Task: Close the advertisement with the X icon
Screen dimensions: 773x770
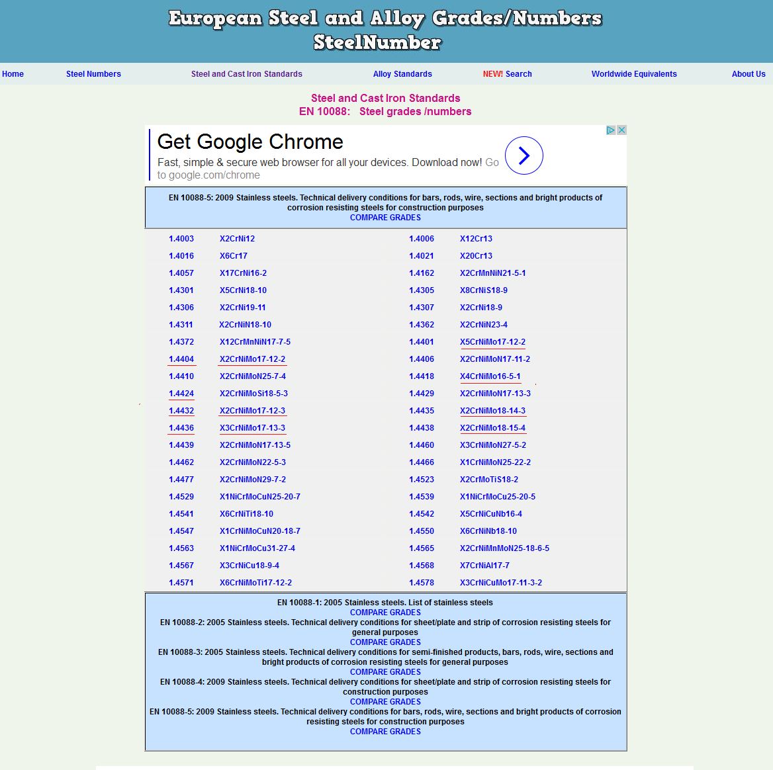Action: [621, 130]
